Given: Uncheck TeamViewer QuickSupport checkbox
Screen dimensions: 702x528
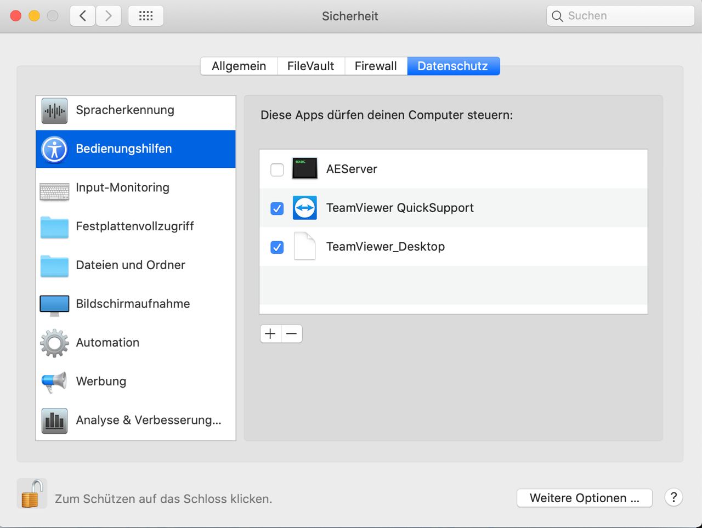Looking at the screenshot, I should coord(277,208).
